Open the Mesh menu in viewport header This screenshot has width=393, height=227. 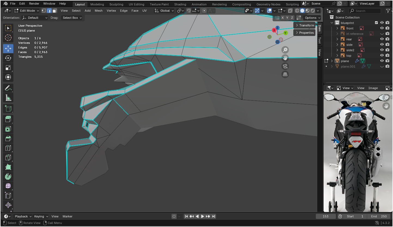pos(99,11)
